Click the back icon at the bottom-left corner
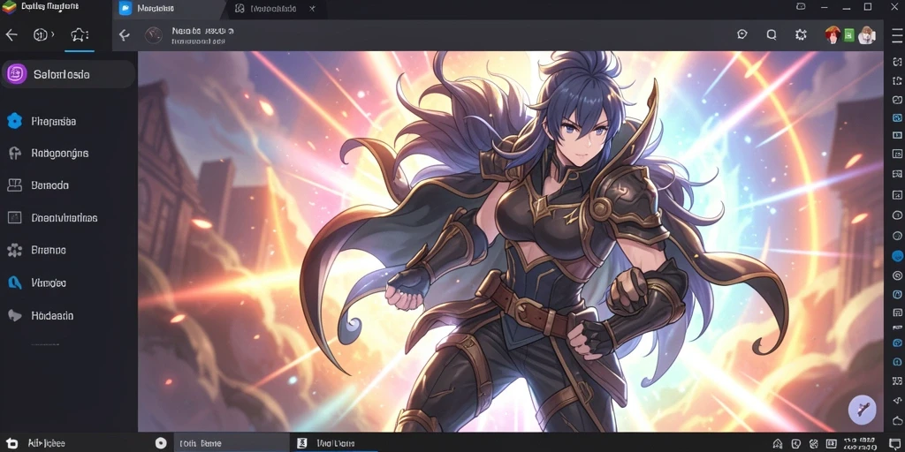Screen dimensions: 905x452 (11, 443)
